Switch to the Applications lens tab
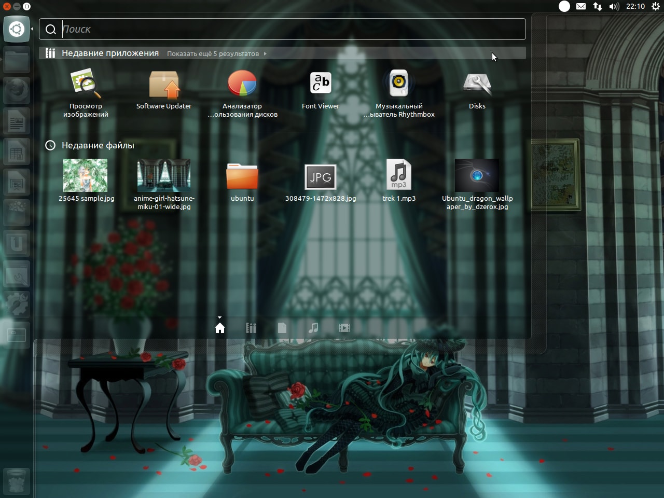This screenshot has width=664, height=498. [251, 328]
